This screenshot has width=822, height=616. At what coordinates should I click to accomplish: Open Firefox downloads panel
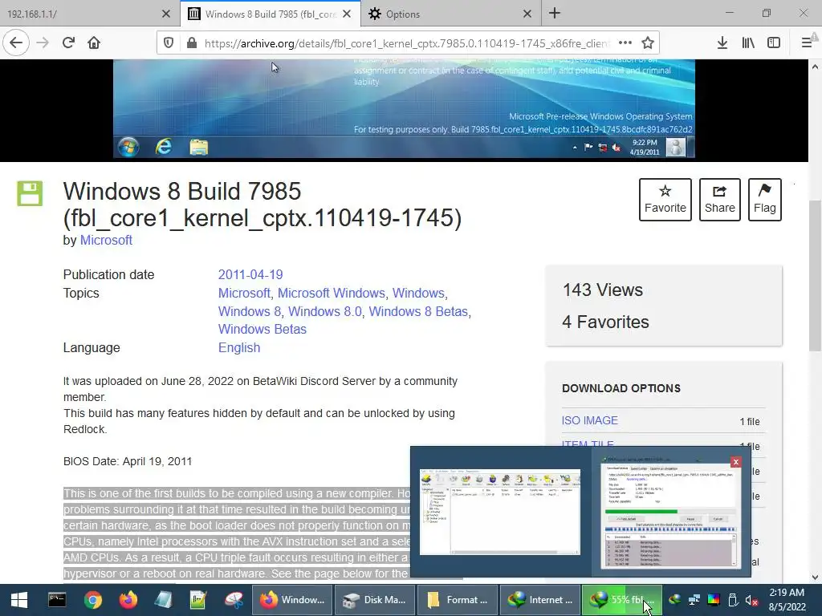722,43
